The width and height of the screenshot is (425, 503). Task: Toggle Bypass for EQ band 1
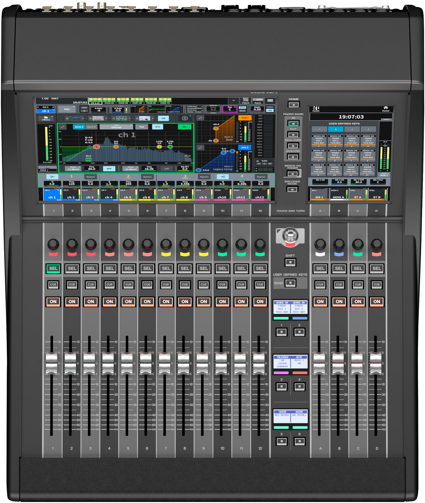tap(91, 177)
